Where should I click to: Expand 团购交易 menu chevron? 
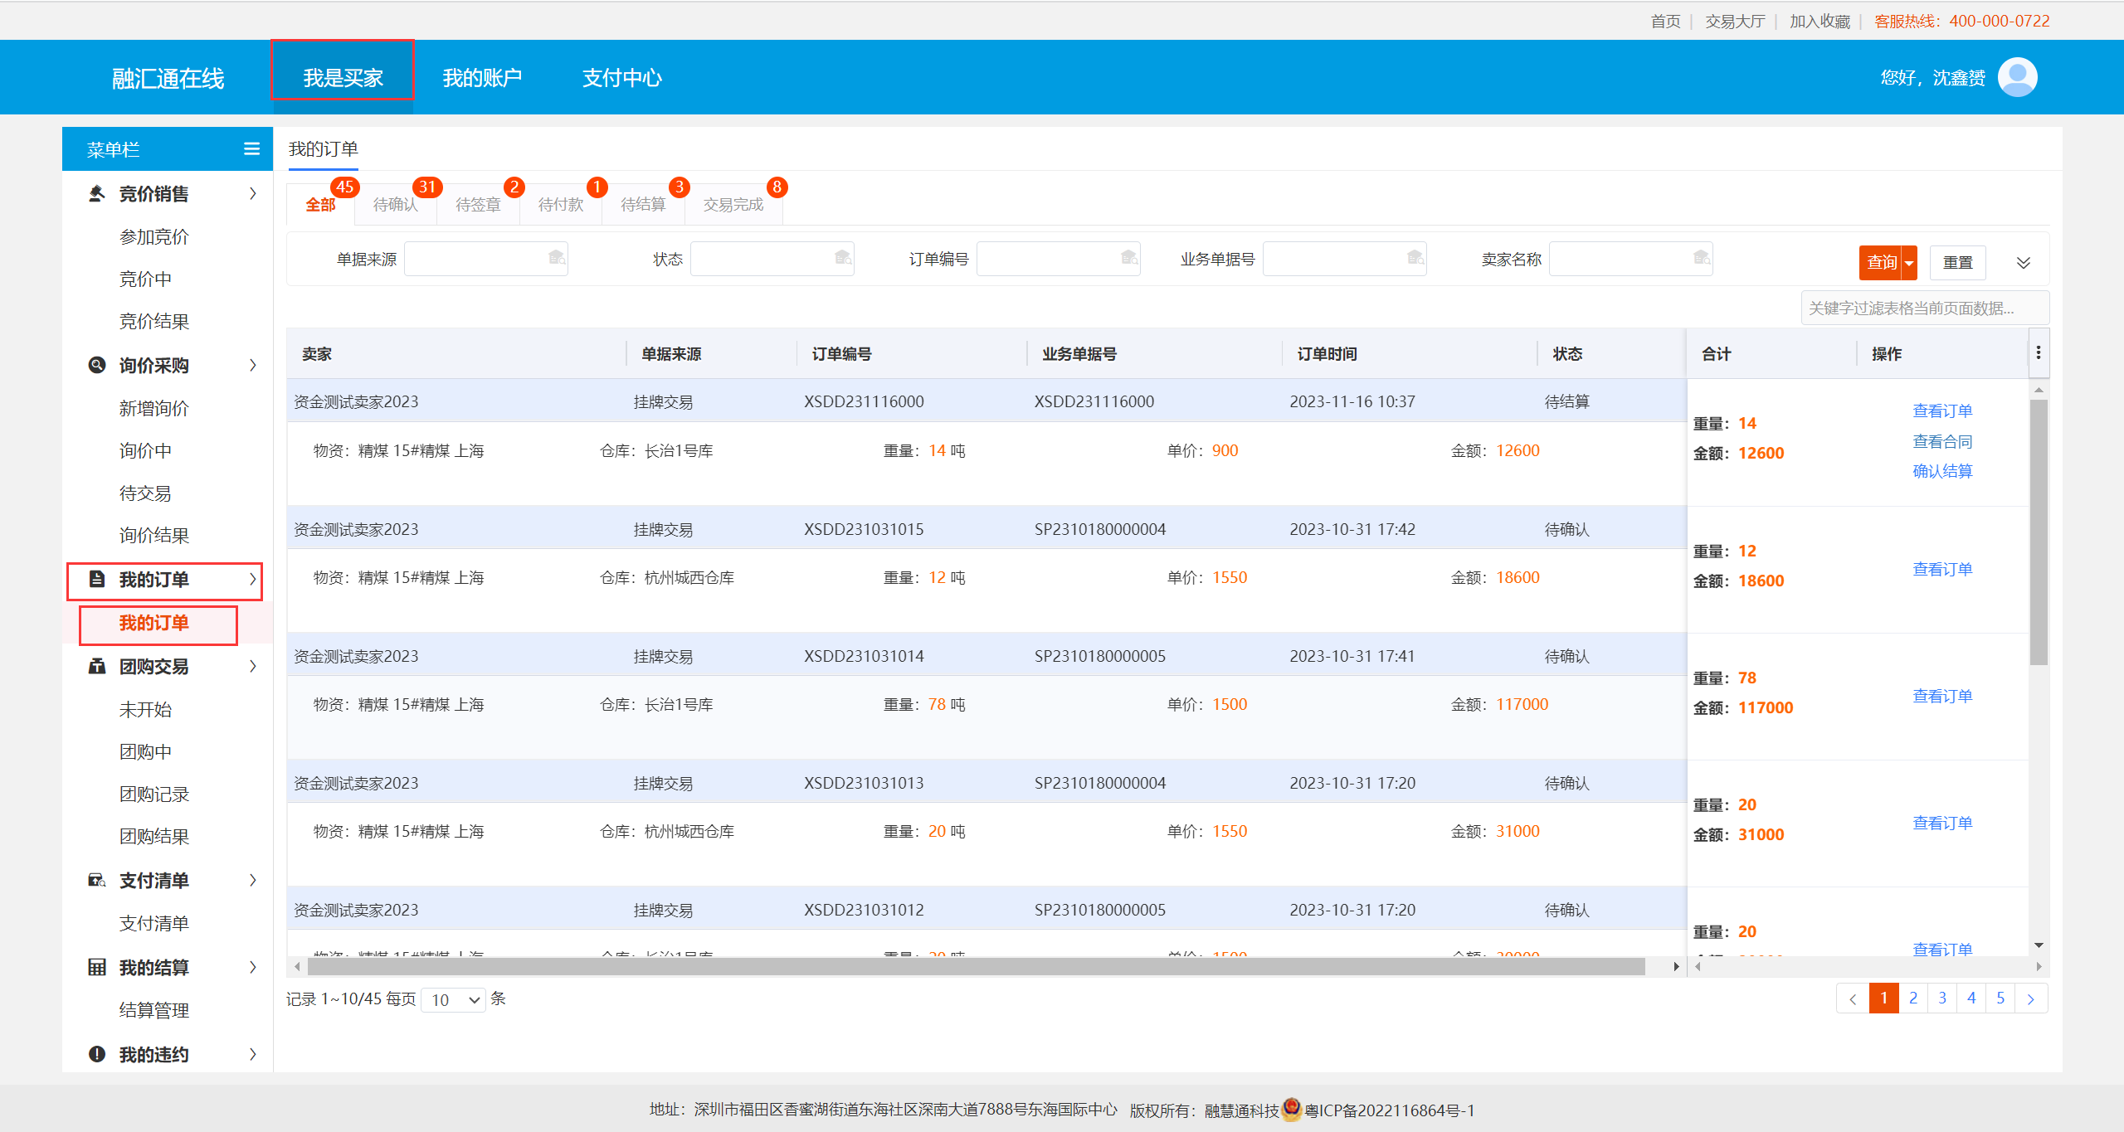click(x=253, y=666)
